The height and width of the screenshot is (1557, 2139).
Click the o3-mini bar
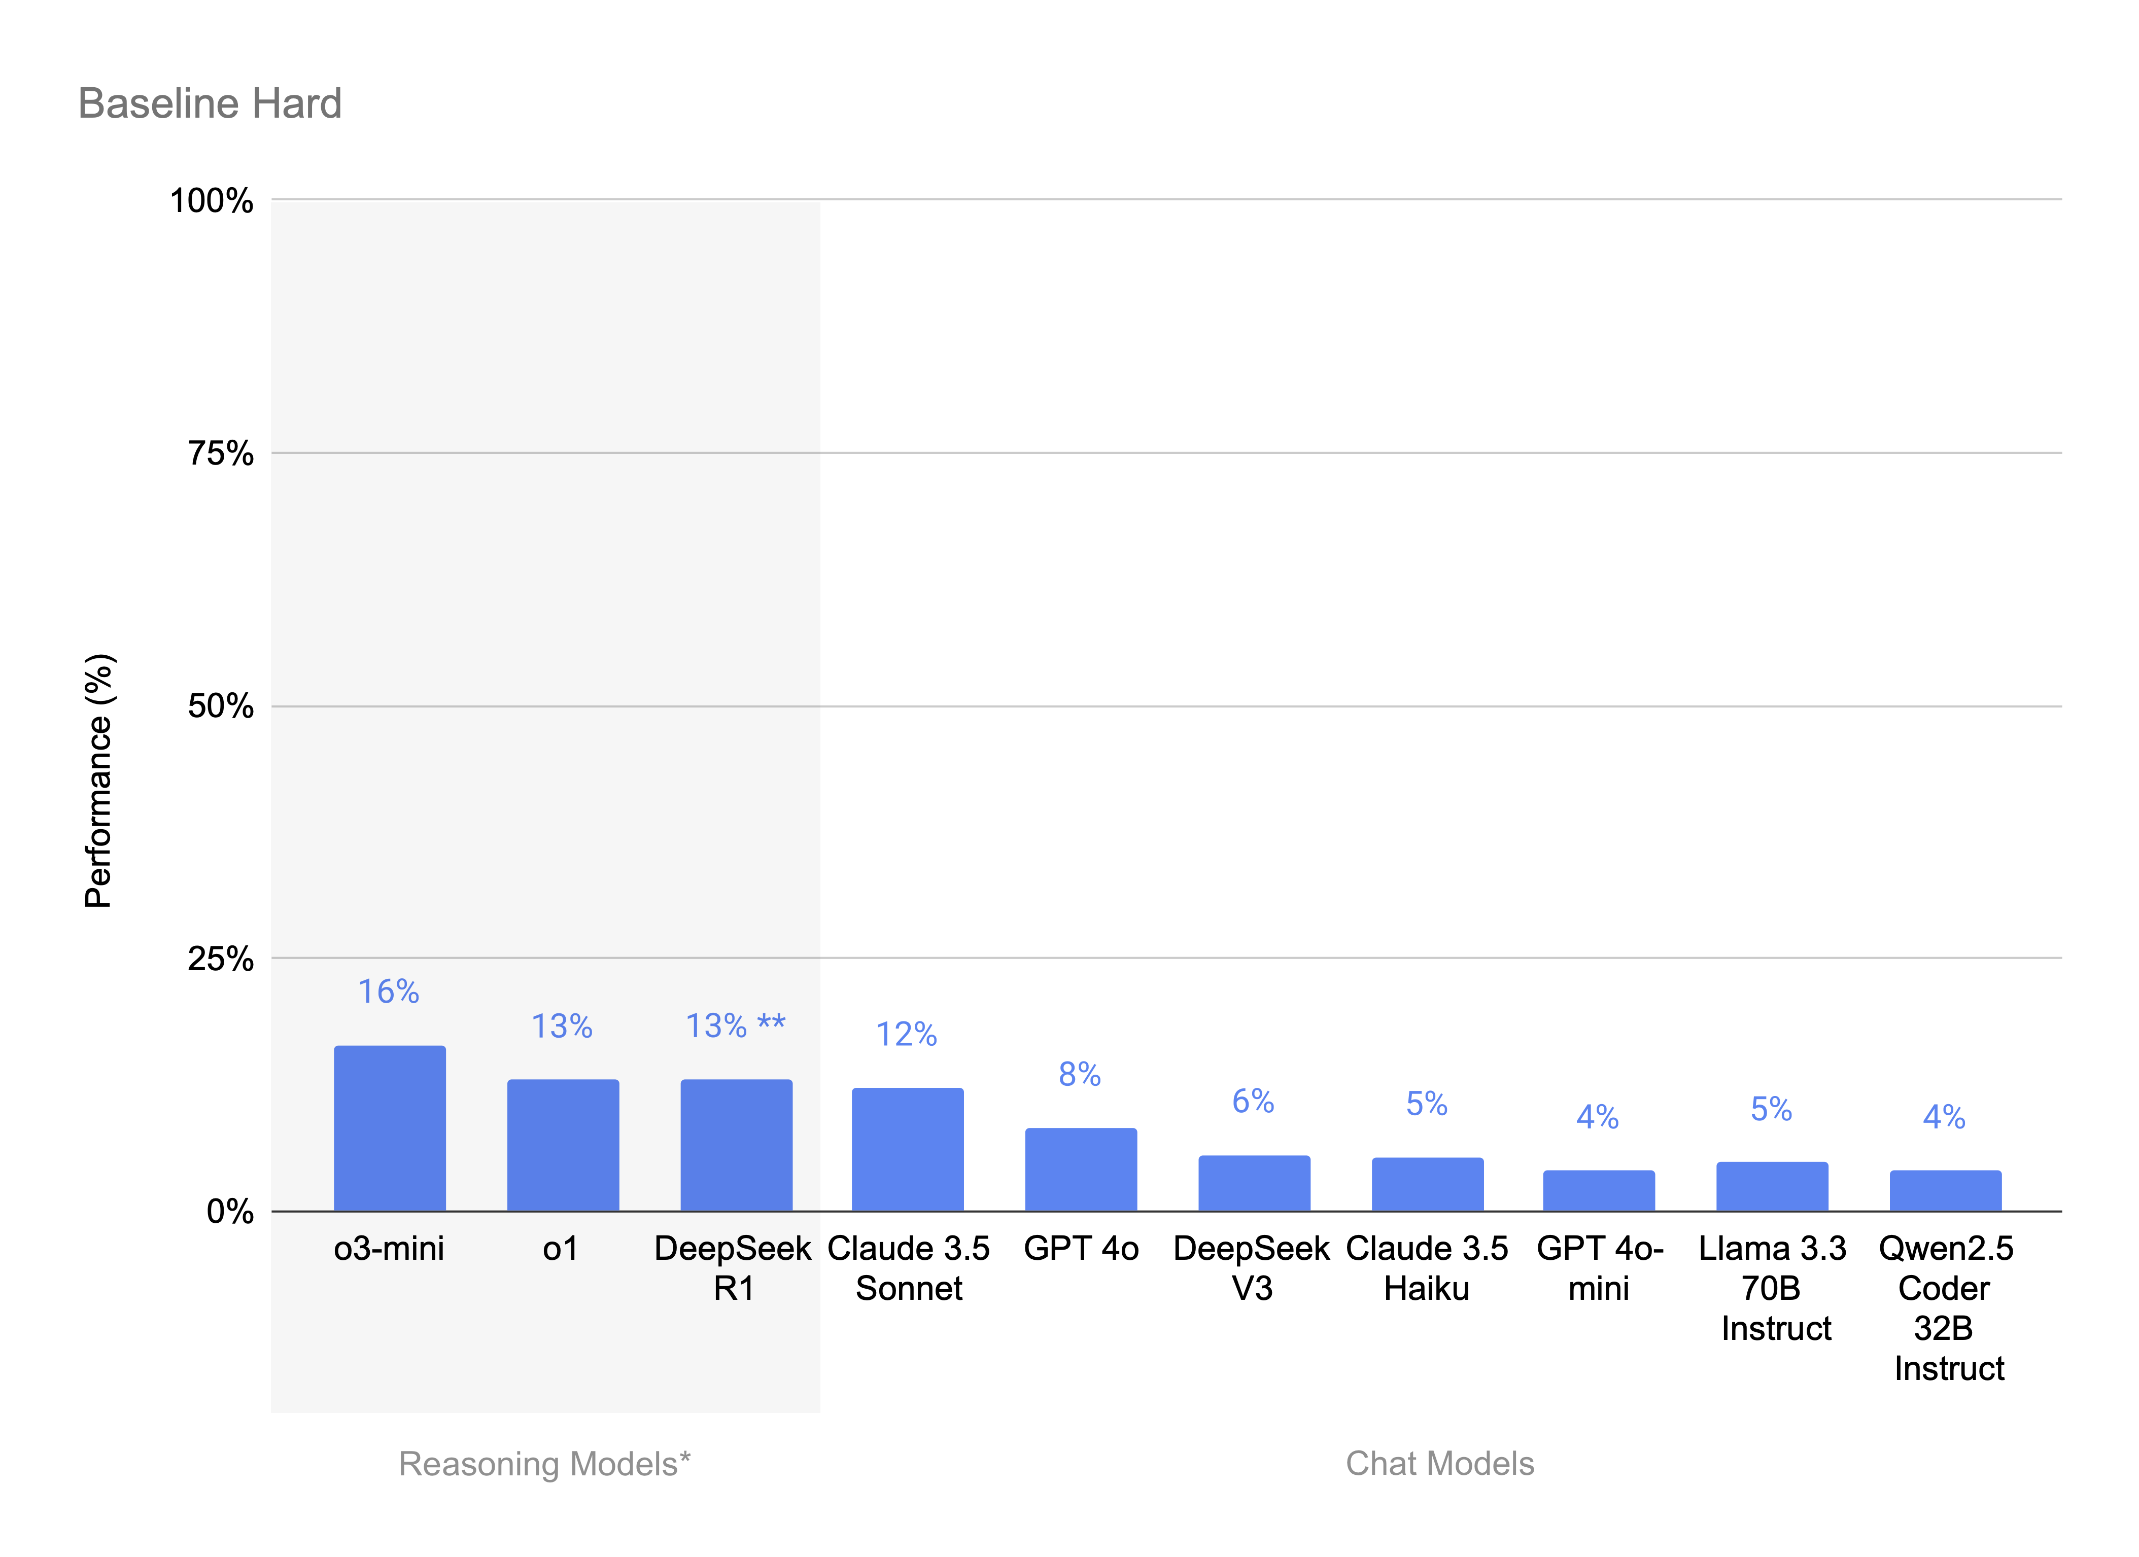[x=390, y=1128]
